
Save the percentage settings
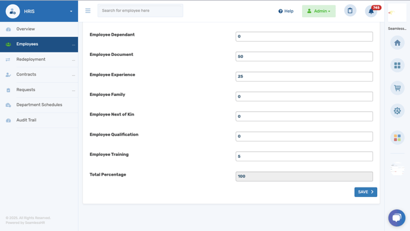coord(365,192)
